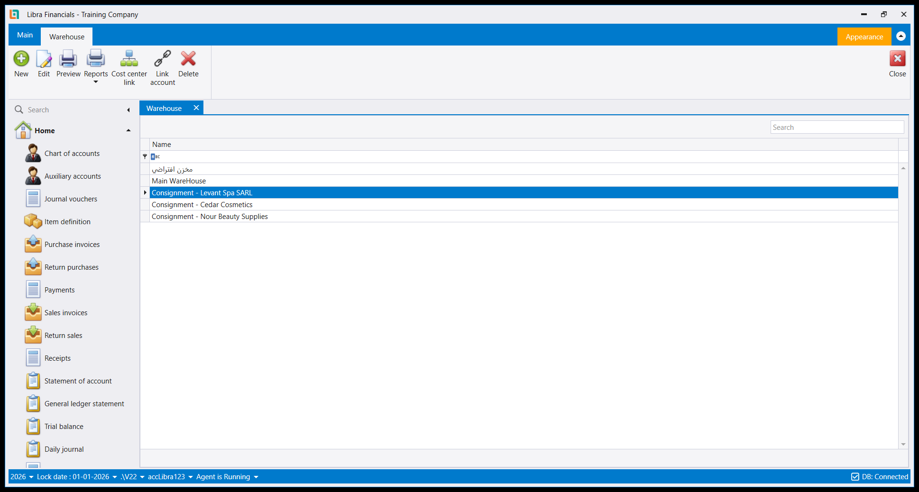The image size is (919, 492).
Task: Click the red Delete icon
Action: [x=188, y=59]
